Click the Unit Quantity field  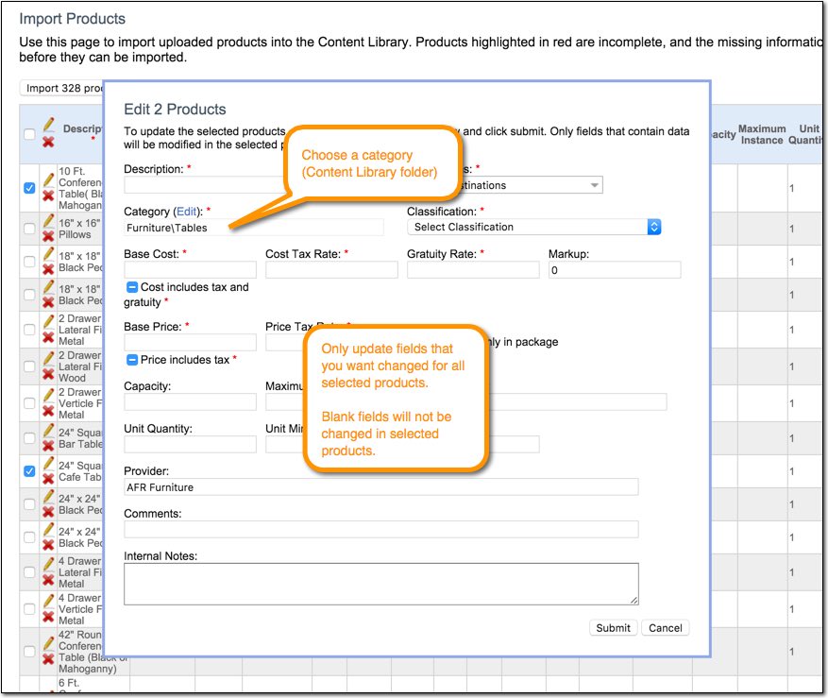[190, 444]
